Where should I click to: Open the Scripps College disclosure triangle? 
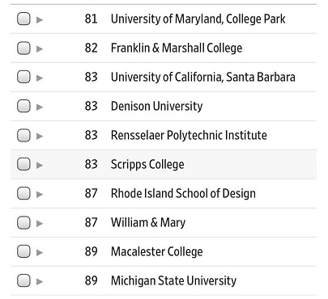tap(40, 165)
